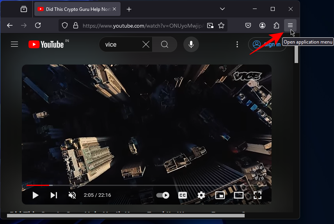The image size is (334, 224).
Task: Switch the video to miniplayer mode
Action: 220,195
